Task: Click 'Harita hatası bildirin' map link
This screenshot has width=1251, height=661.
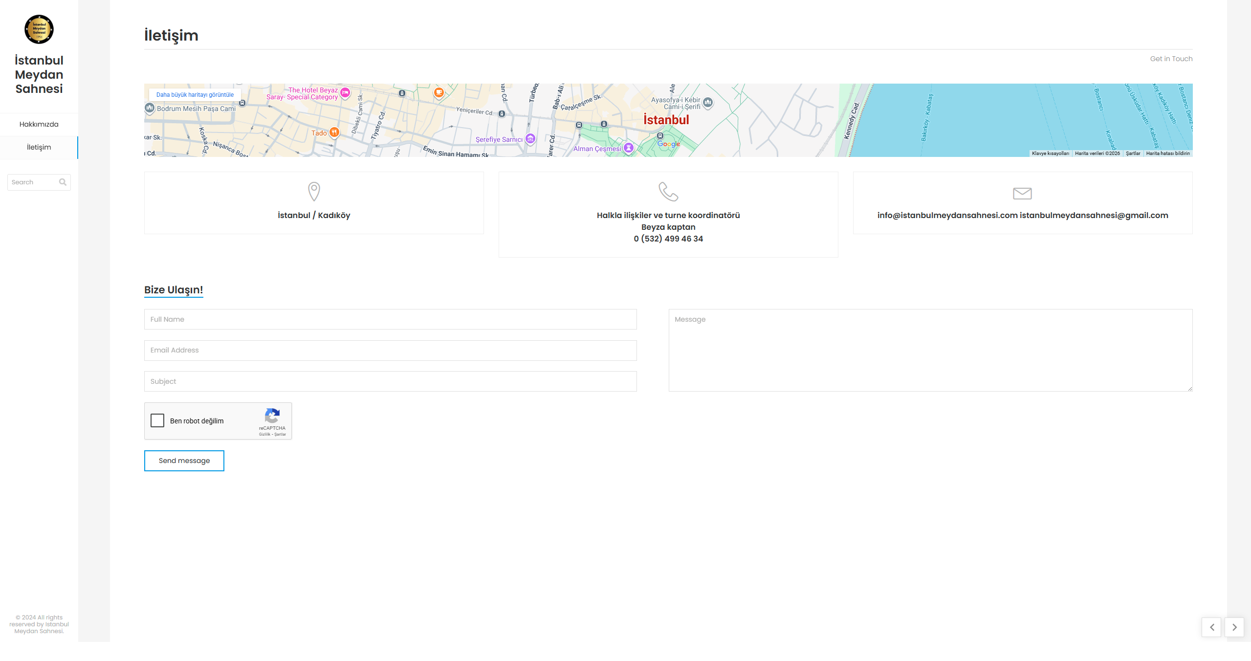Action: [1168, 154]
